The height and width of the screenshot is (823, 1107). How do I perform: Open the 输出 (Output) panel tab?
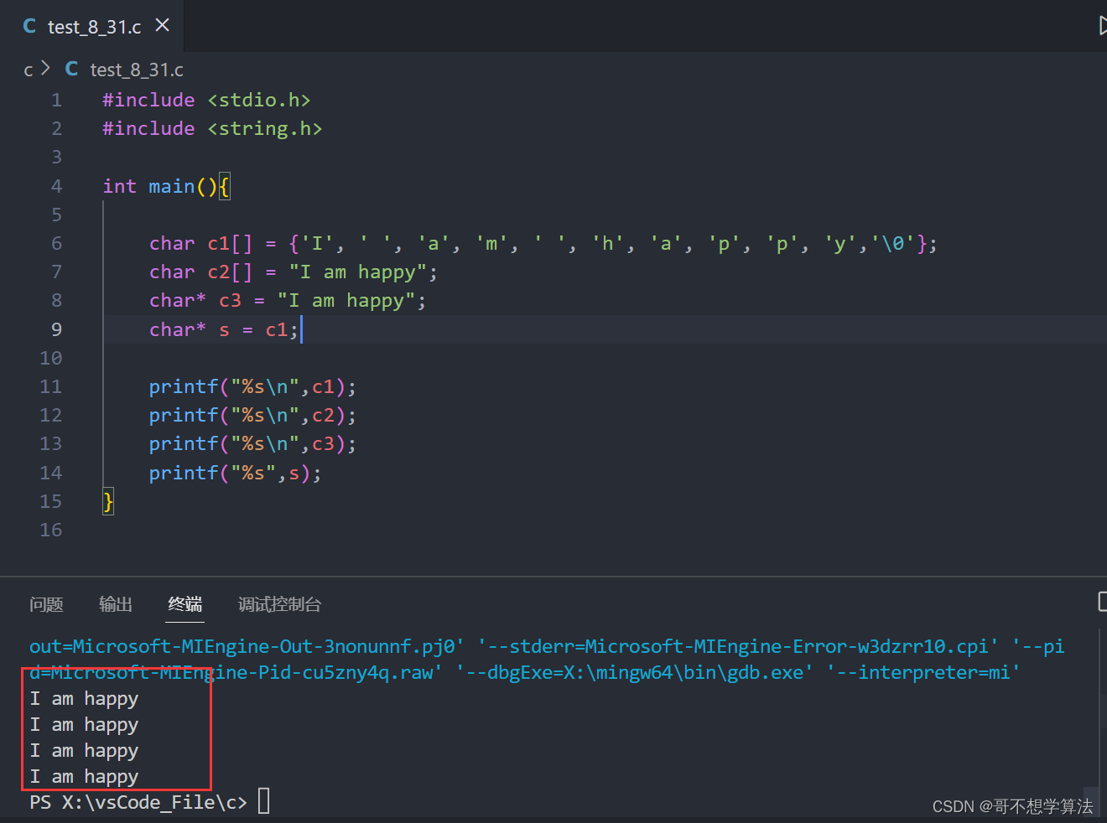click(x=116, y=604)
